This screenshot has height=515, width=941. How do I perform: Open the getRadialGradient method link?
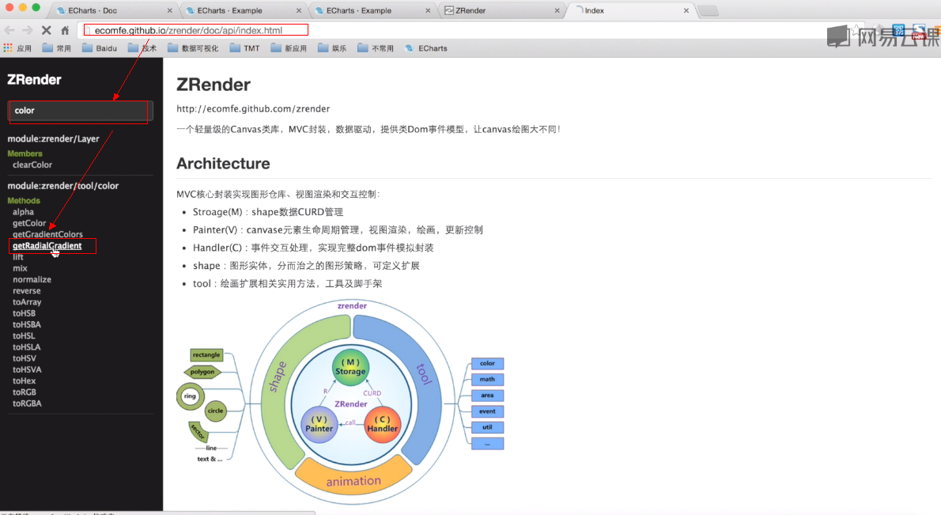click(x=51, y=245)
